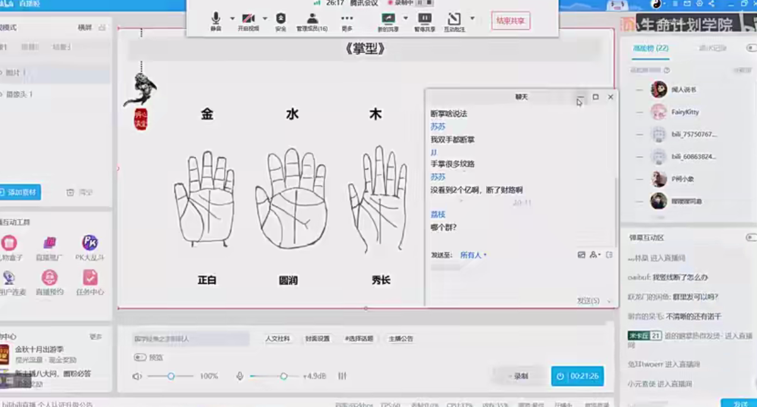Toggle the speaker mute icon
The width and height of the screenshot is (757, 407).
point(137,375)
